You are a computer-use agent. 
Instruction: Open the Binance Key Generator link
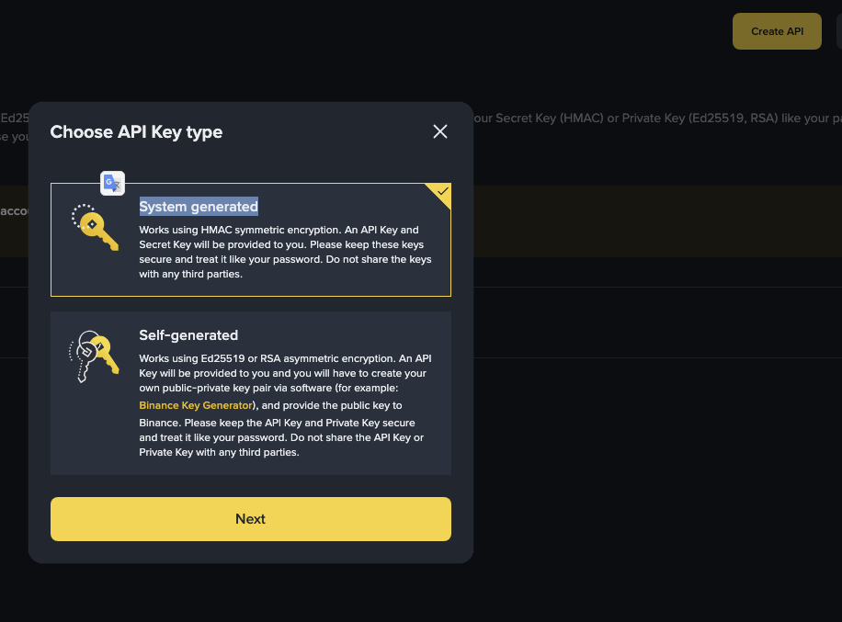coord(195,405)
